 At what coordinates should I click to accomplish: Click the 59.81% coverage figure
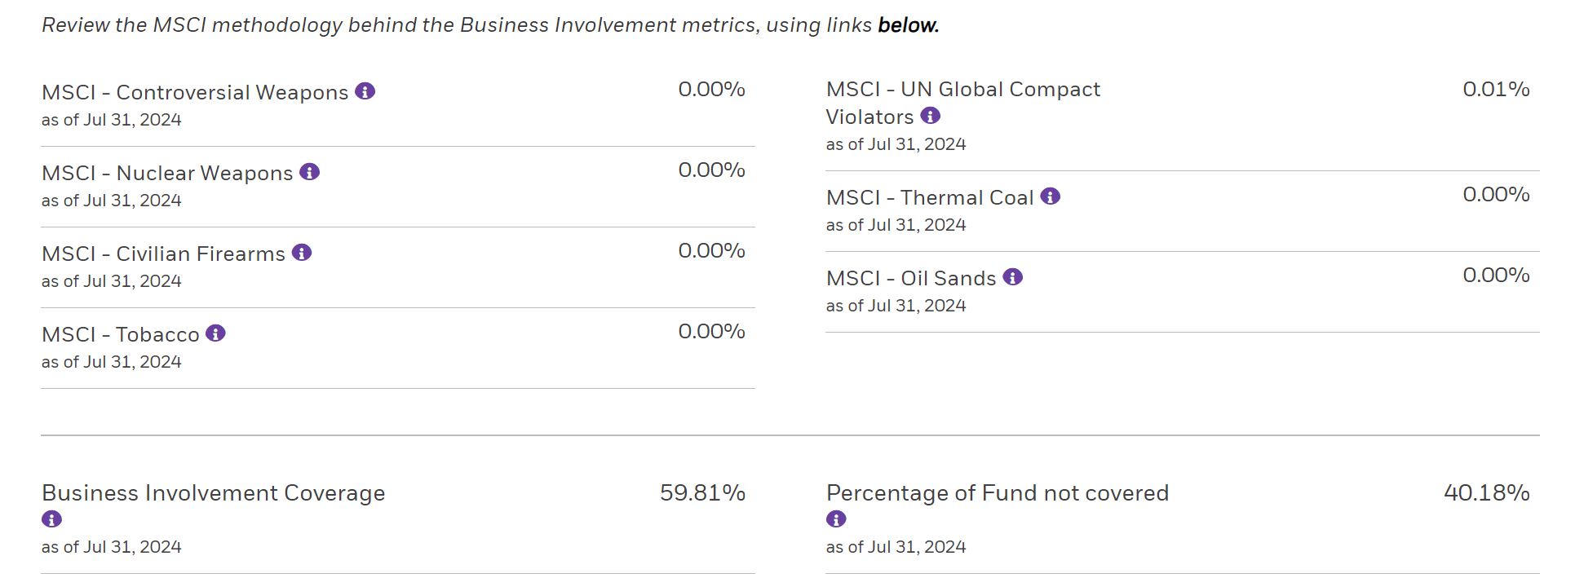(x=702, y=492)
